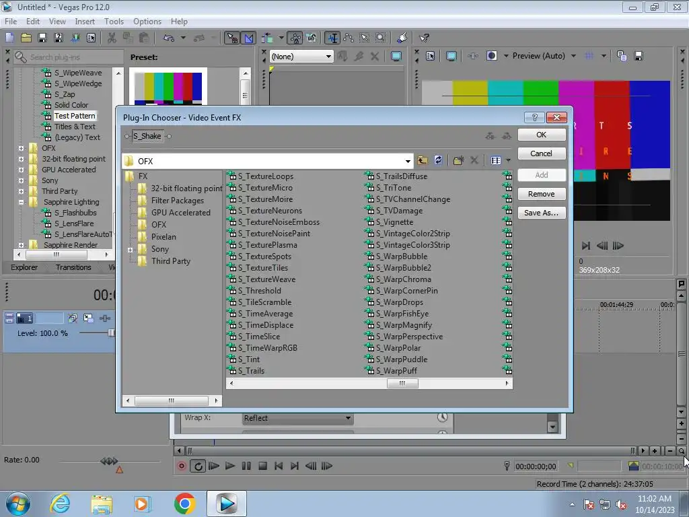
Task: Open the Preview (Auto) quality dropdown
Action: [573, 56]
